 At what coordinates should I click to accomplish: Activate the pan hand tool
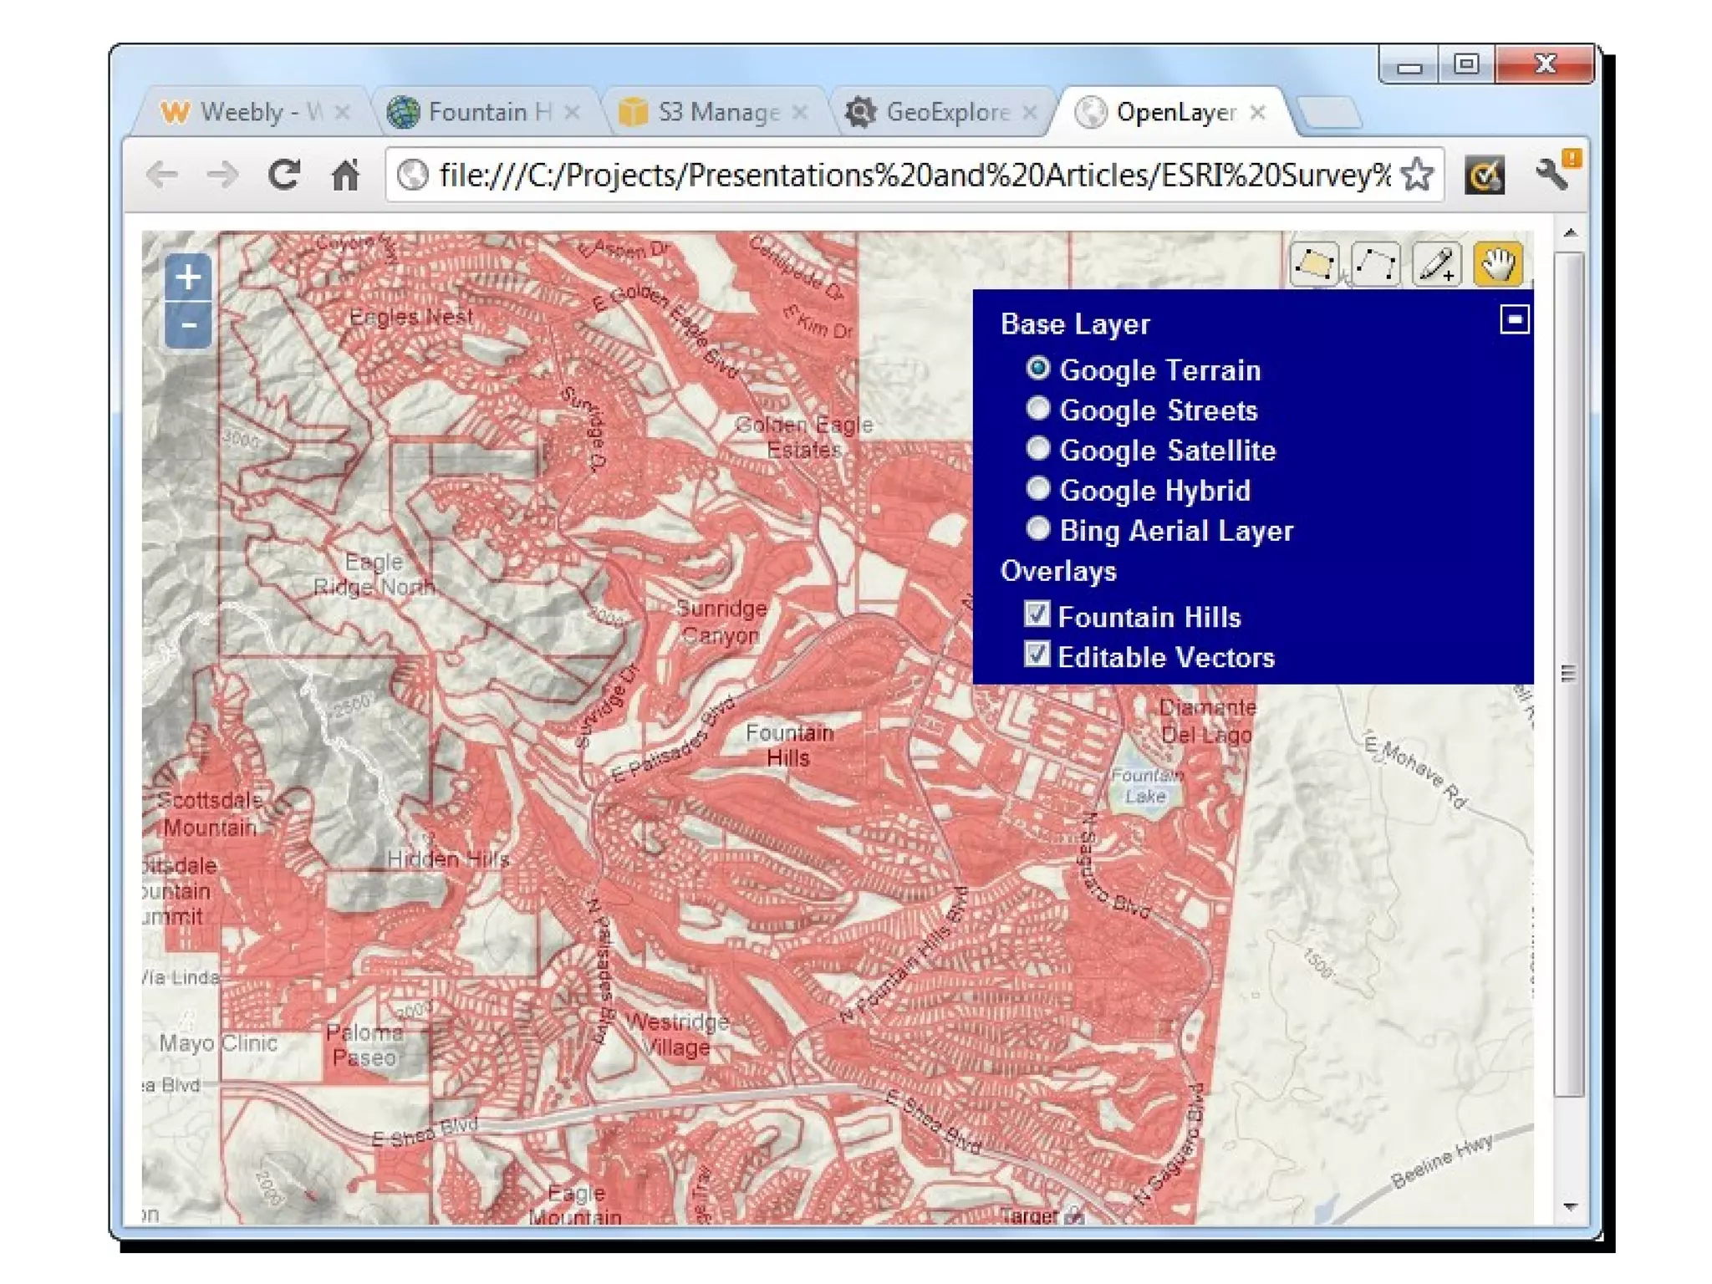tap(1497, 265)
